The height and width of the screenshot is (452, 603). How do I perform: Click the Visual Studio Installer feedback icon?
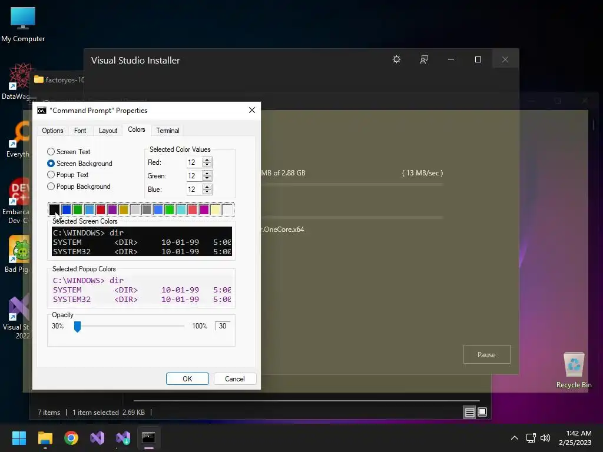point(424,59)
